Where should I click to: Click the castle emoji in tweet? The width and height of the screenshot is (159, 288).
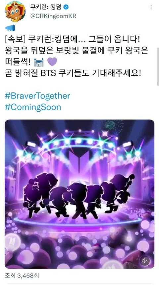tap(39, 62)
